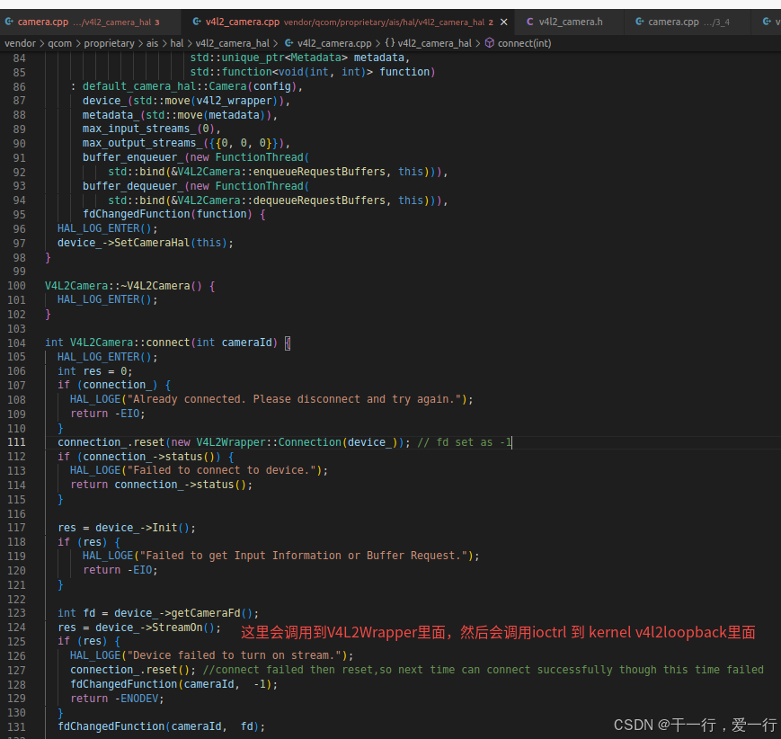Click line number 111 in the gutter
The height and width of the screenshot is (739, 781).
pyautogui.click(x=16, y=442)
